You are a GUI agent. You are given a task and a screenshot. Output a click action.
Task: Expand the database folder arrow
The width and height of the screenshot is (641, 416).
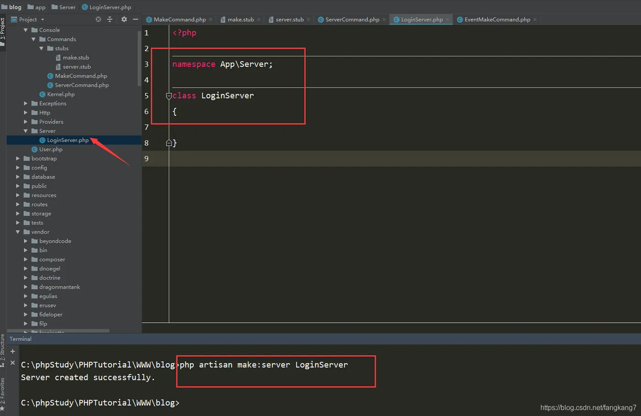pos(18,177)
